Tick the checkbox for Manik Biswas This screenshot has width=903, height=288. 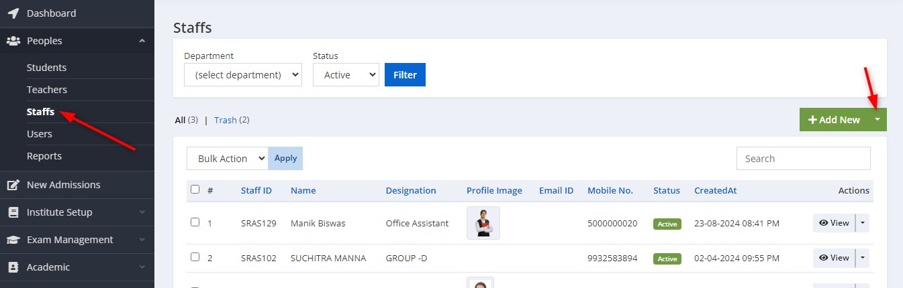[195, 222]
